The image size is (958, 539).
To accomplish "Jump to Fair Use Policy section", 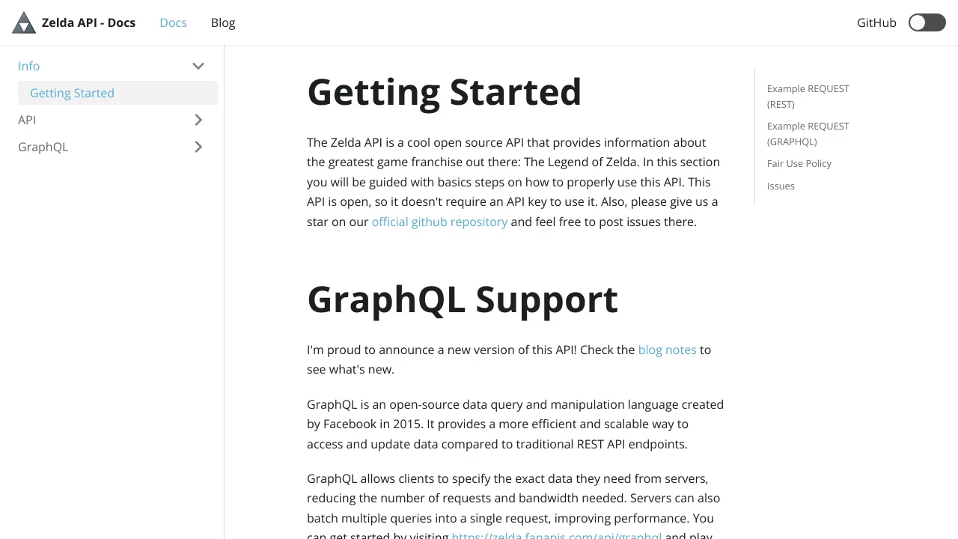I will pyautogui.click(x=799, y=163).
